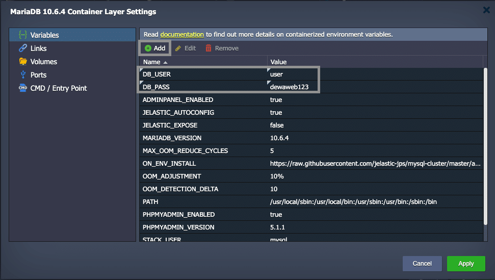This screenshot has height=280, width=495.
Task: Click the green plus Add icon
Action: click(x=148, y=48)
